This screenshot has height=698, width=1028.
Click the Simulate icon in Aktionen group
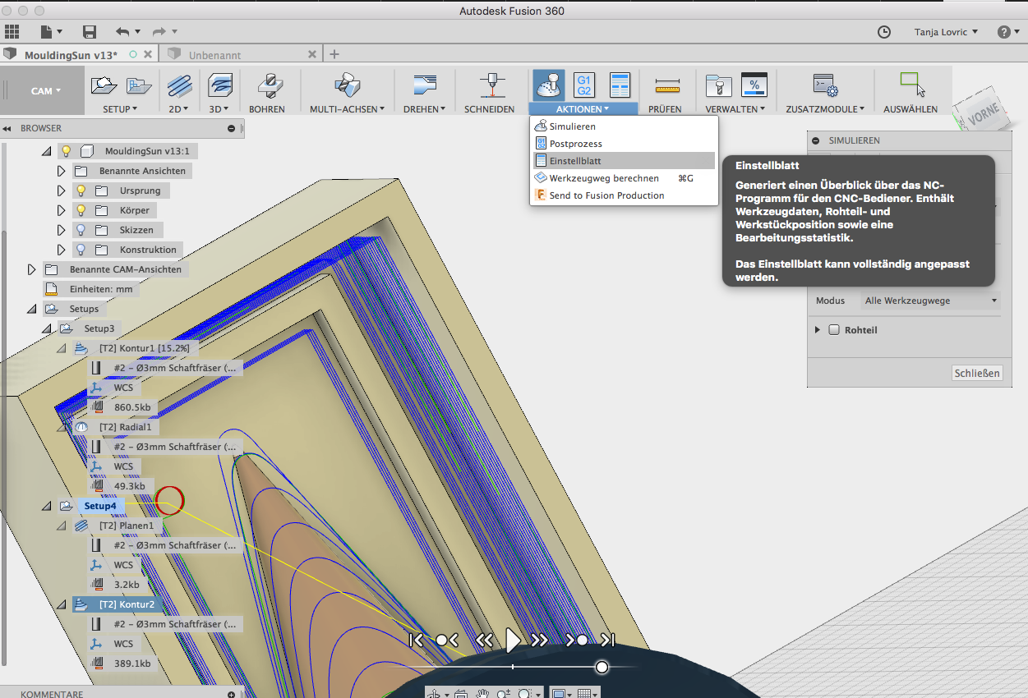click(x=548, y=85)
